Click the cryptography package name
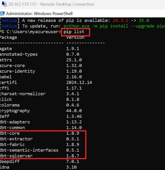The height and width of the screenshot is (170, 165). point(15,111)
